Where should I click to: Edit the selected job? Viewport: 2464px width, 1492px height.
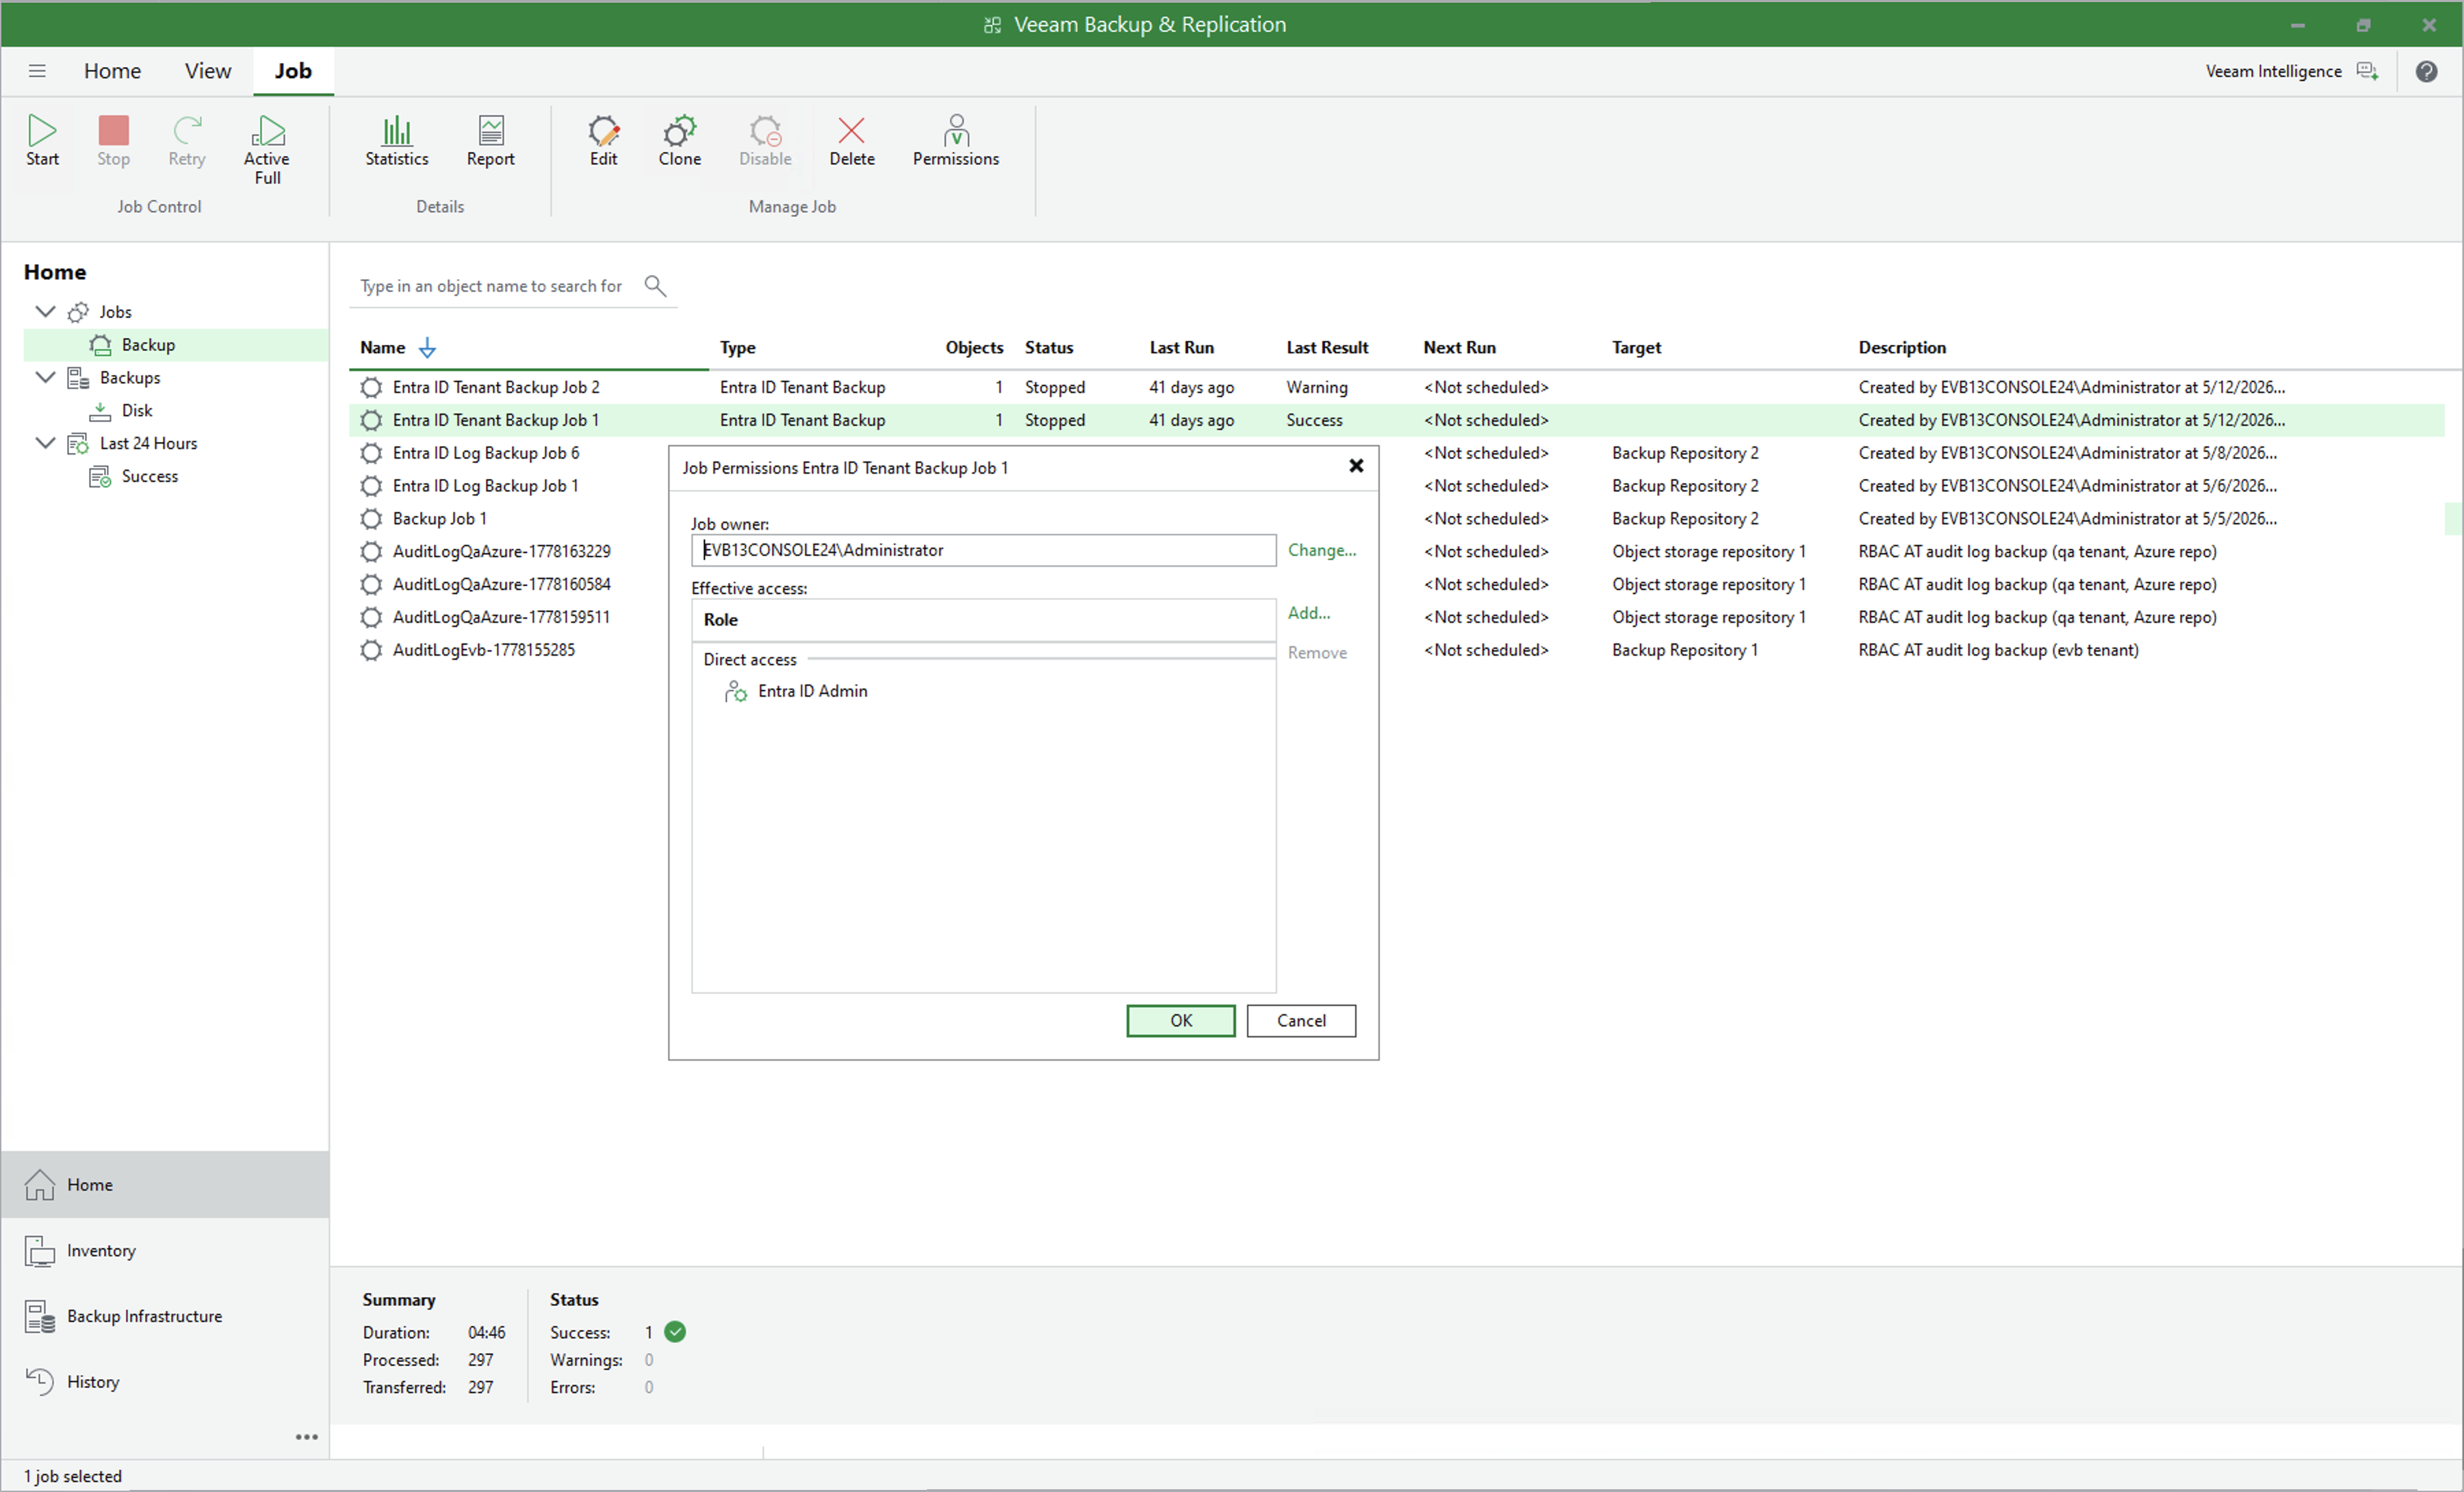(603, 141)
